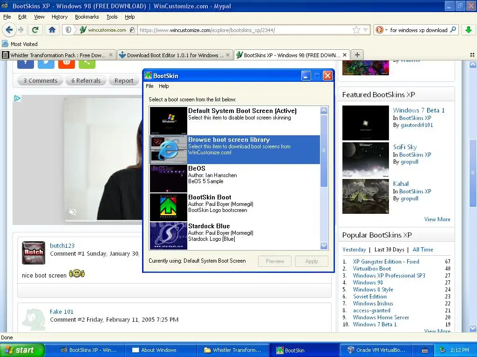This screenshot has width=477, height=357.
Task: Unmute the video ad speaker icon
Action: click(72, 212)
